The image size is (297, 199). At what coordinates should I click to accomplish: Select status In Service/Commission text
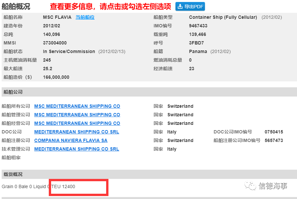coord(69,51)
